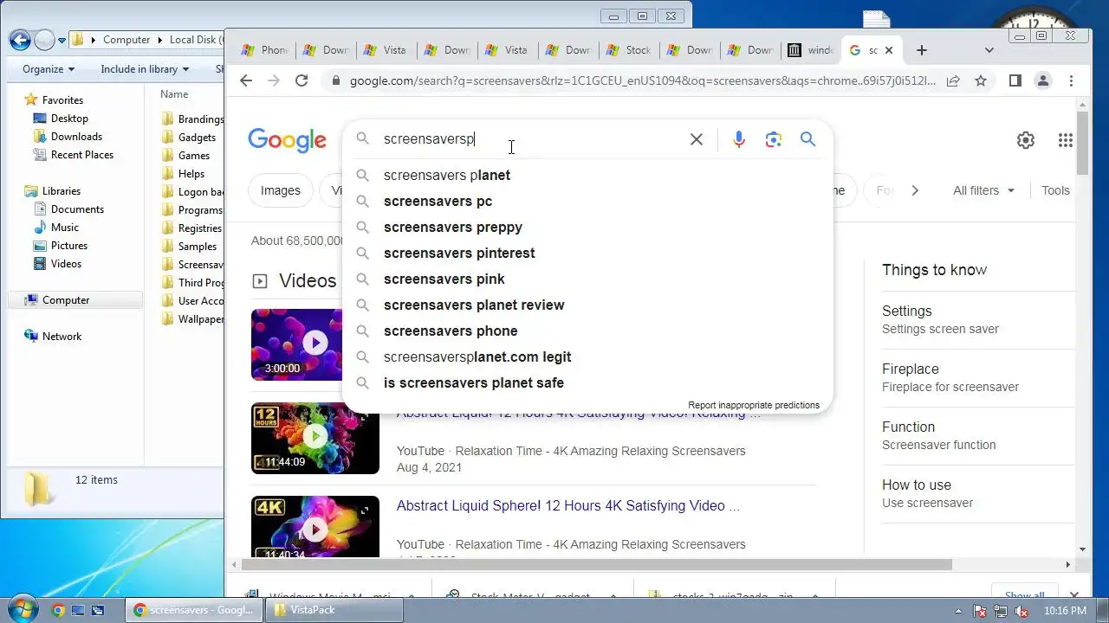Select suggestion 'screensavers pinterest'

pyautogui.click(x=587, y=253)
